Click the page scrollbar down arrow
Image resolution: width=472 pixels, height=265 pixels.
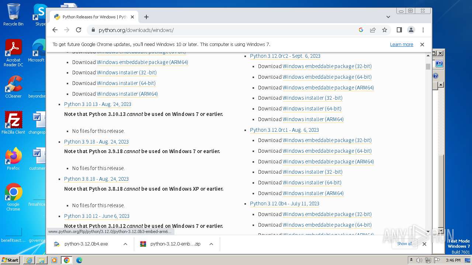click(428, 232)
